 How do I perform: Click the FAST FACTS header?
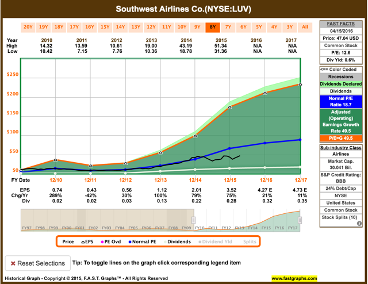[341, 24]
